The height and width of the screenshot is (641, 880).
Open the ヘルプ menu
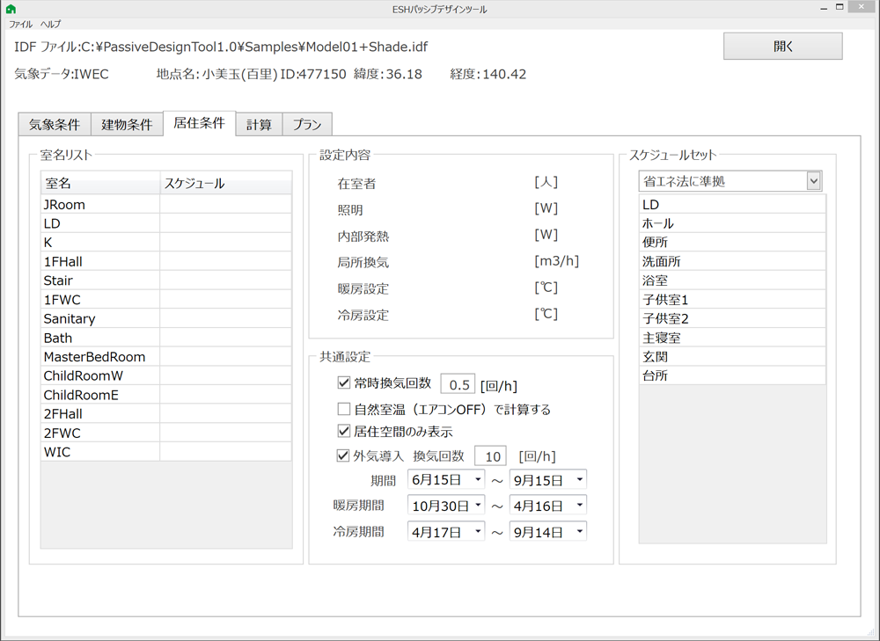(51, 25)
